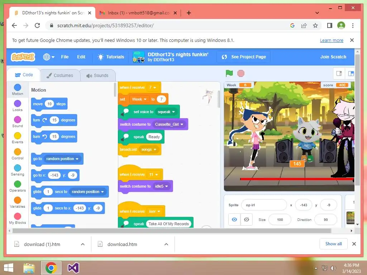The height and width of the screenshot is (275, 367).
Task: Open the Scratch logo home link
Action: [x=23, y=57]
